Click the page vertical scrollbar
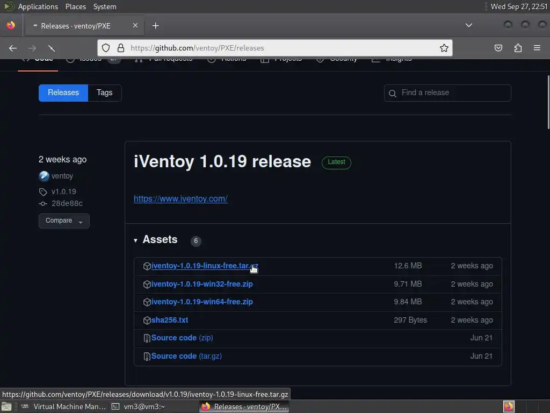 point(548,103)
